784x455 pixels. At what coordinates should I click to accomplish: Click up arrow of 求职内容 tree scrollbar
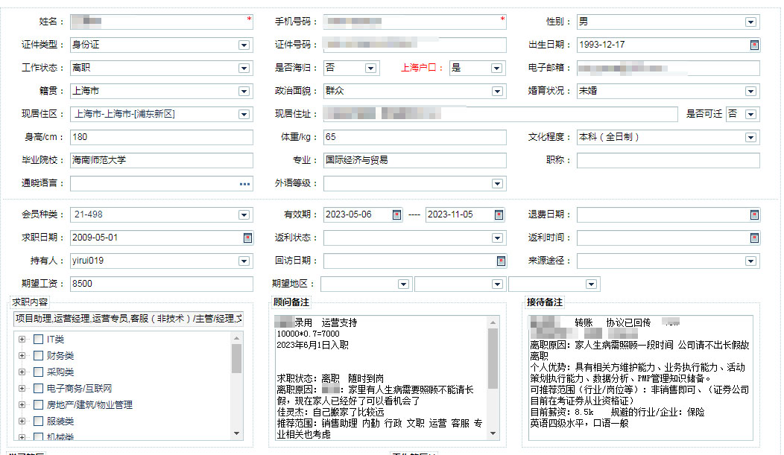coord(236,338)
